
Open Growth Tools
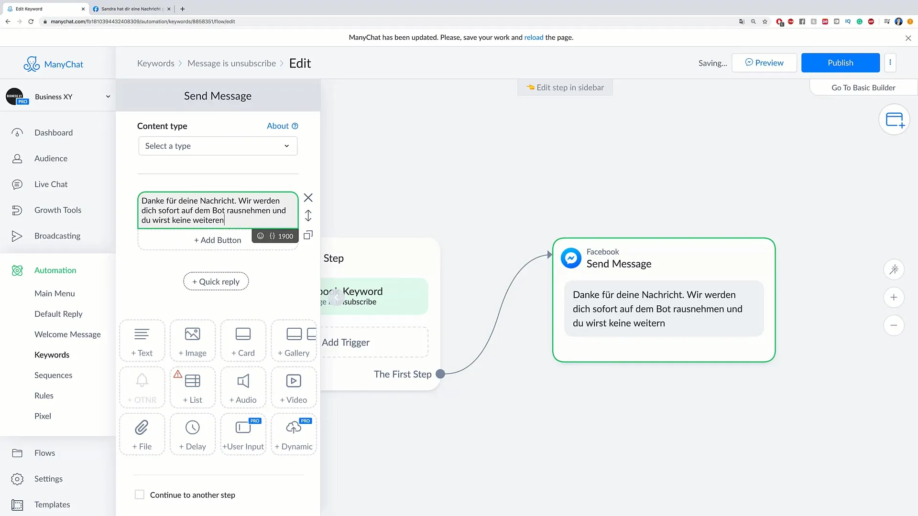pos(57,210)
